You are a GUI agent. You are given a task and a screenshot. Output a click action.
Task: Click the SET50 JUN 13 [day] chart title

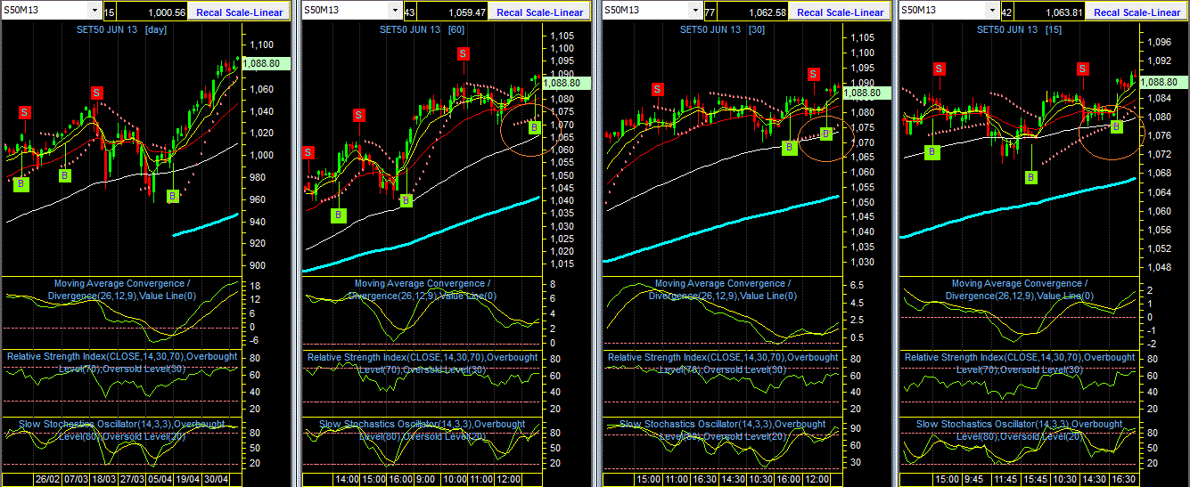[x=120, y=30]
